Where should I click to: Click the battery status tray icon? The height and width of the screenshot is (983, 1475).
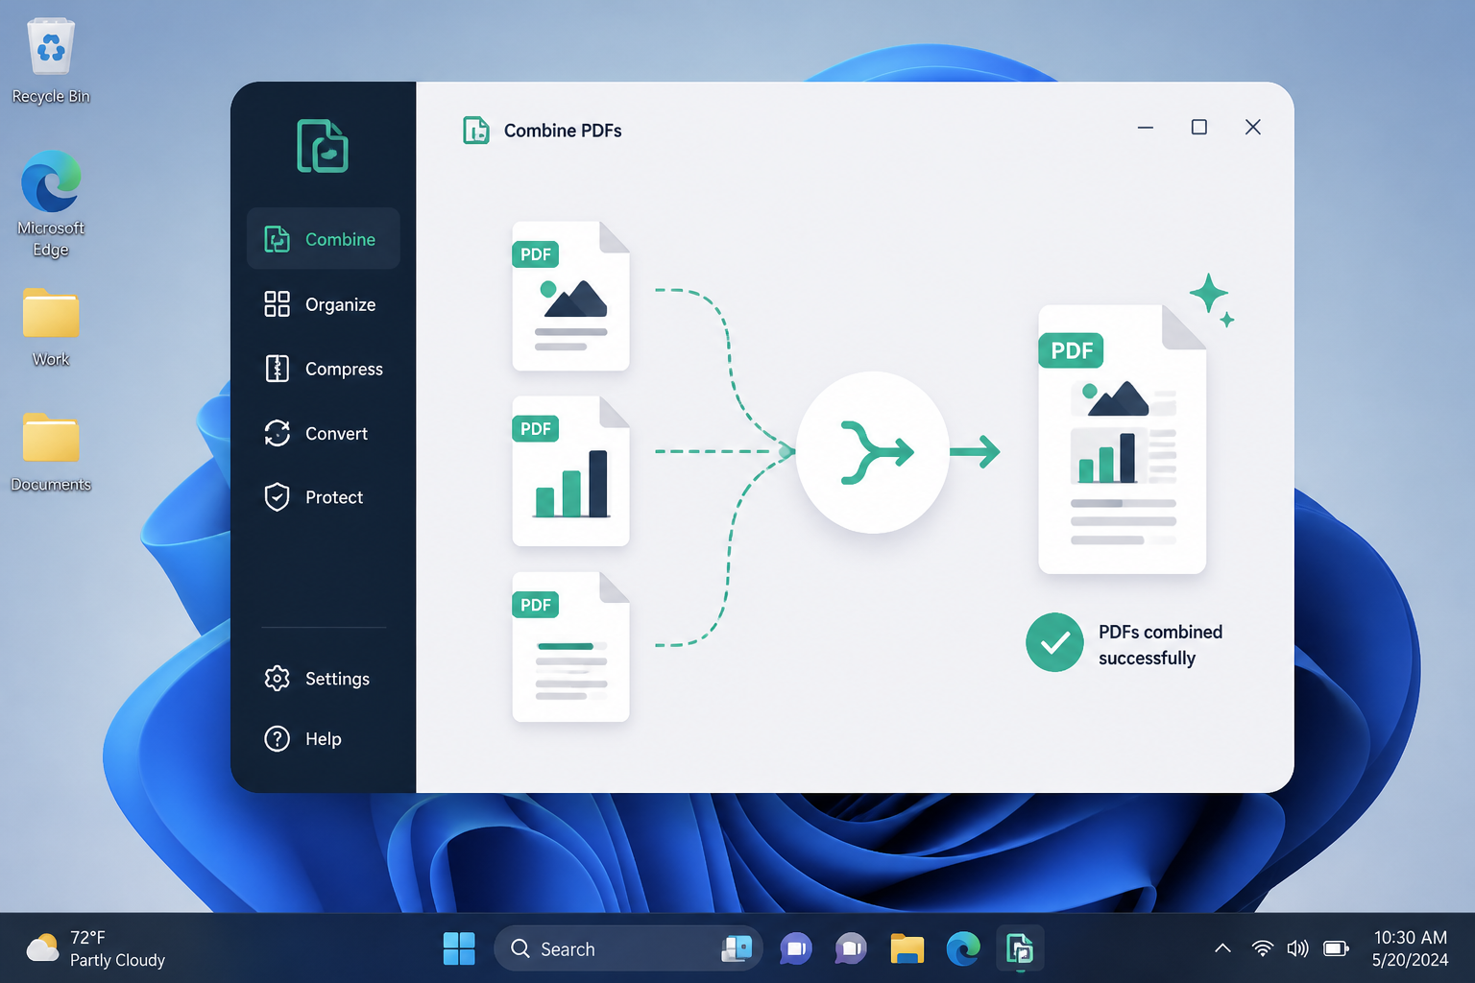click(x=1336, y=948)
